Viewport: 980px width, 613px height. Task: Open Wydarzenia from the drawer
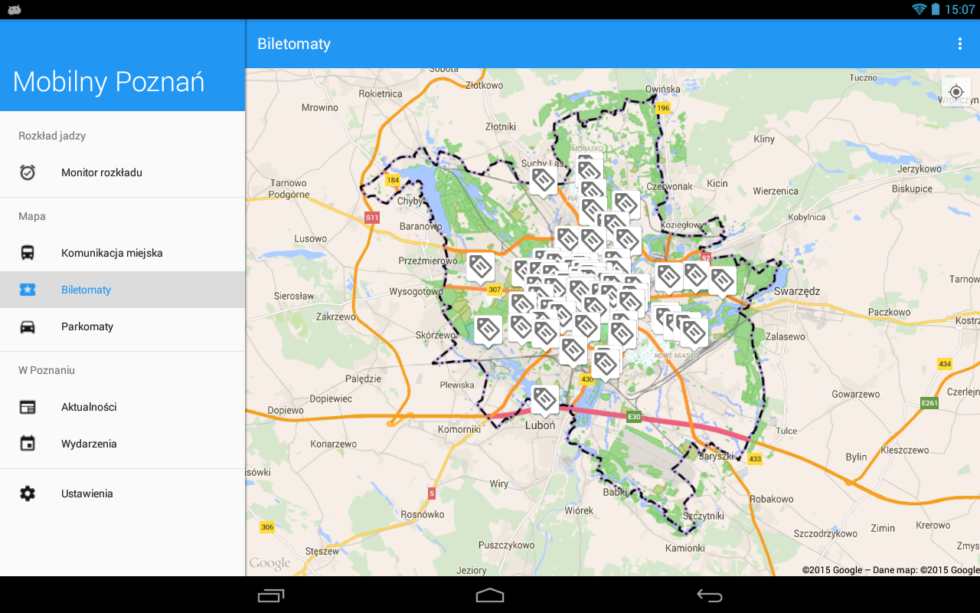point(122,444)
